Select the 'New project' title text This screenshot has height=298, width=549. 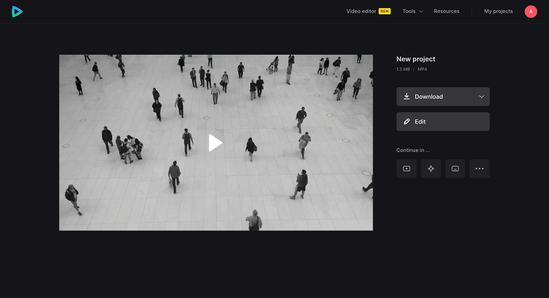[416, 59]
